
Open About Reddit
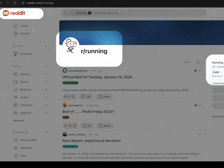click(28, 140)
